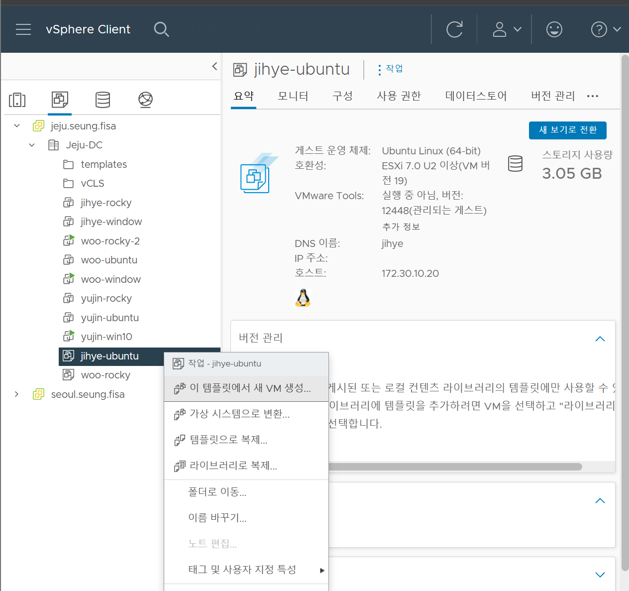The height and width of the screenshot is (591, 629).
Task: Select the Jeju-DC datacenter
Action: pos(84,145)
